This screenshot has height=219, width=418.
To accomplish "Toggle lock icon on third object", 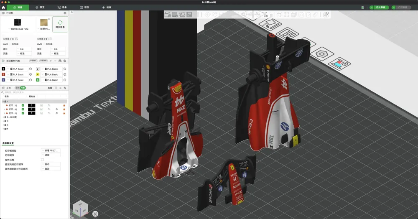I will pyautogui.click(x=64, y=113).
